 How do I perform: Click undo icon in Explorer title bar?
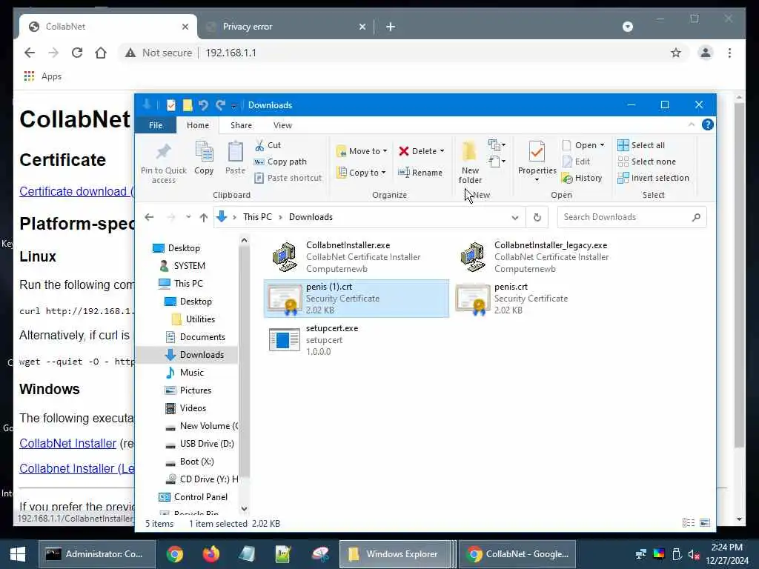pyautogui.click(x=203, y=105)
